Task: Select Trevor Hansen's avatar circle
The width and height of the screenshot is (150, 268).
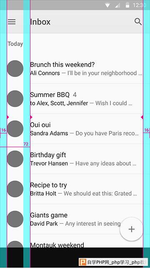Action: 15,159
